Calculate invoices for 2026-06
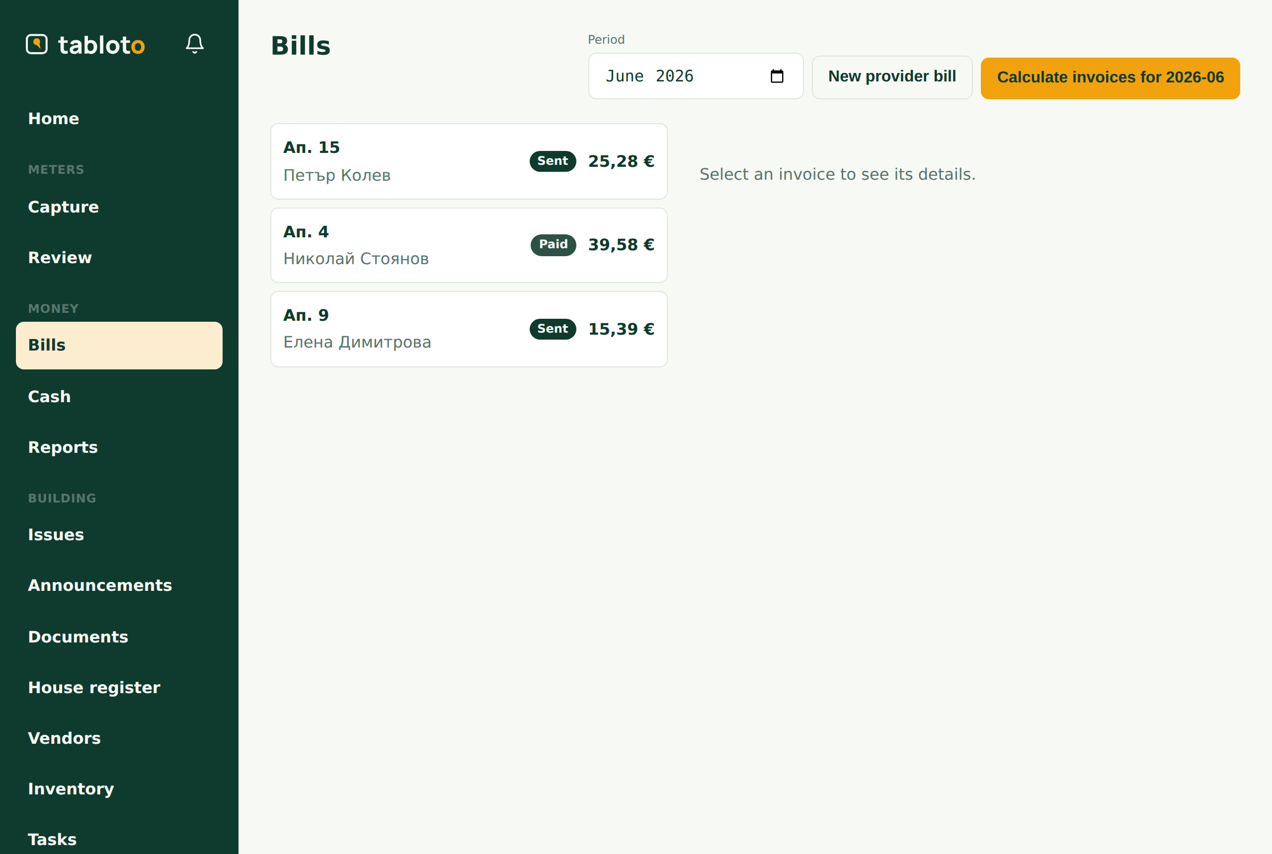 pyautogui.click(x=1110, y=78)
